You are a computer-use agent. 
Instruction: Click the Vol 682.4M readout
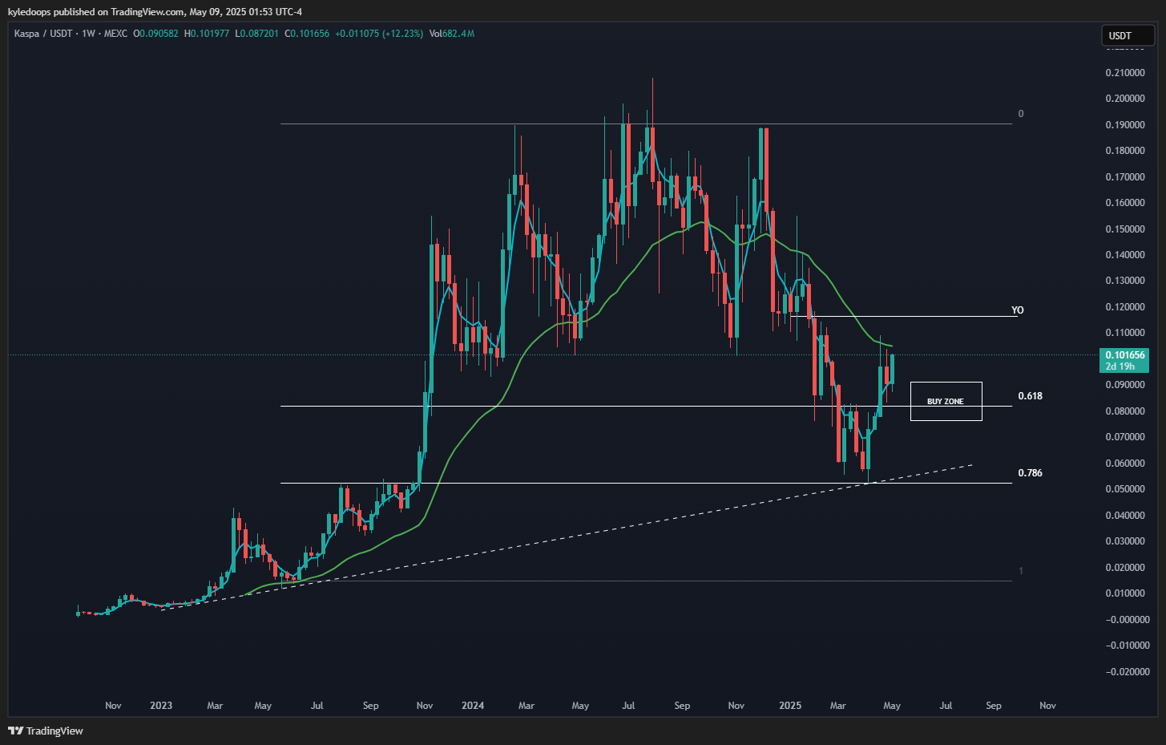click(x=452, y=34)
